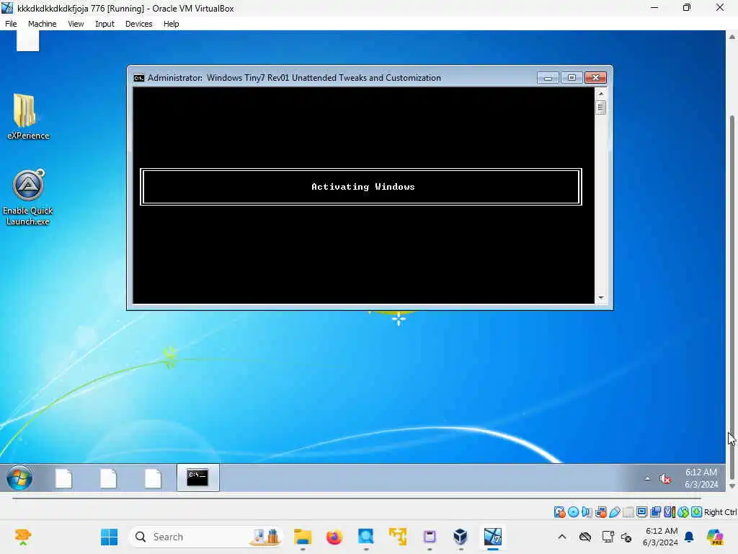Screen dimensions: 738x554
Task: Click the cmd window scrollbar up arrow
Action: point(600,94)
